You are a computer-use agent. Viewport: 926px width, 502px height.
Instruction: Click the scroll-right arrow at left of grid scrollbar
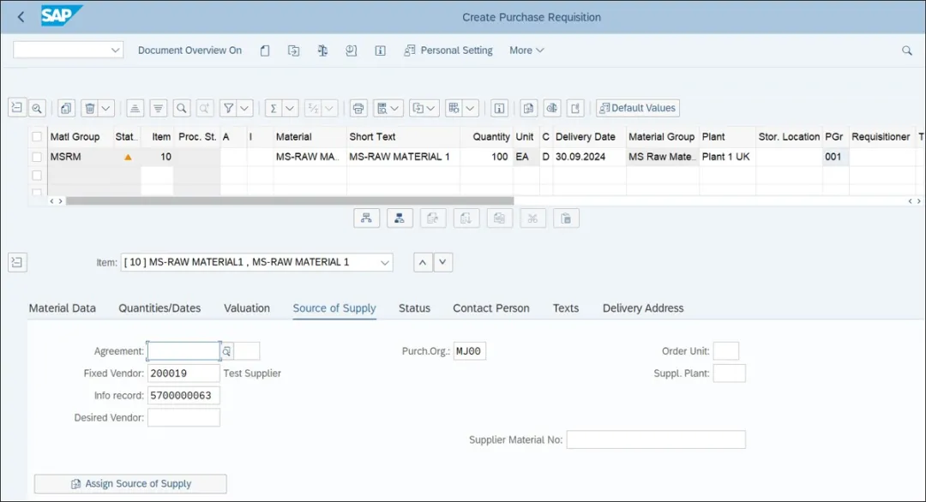(60, 201)
